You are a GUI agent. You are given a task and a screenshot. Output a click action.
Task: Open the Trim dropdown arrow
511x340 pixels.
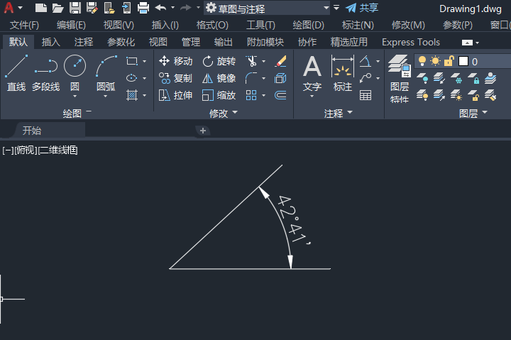(263, 61)
